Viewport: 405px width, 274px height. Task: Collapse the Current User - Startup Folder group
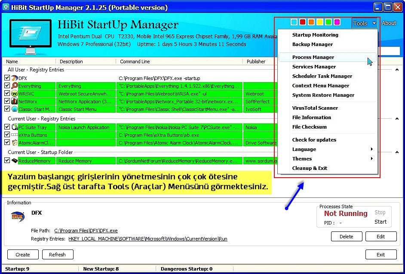coord(397,152)
